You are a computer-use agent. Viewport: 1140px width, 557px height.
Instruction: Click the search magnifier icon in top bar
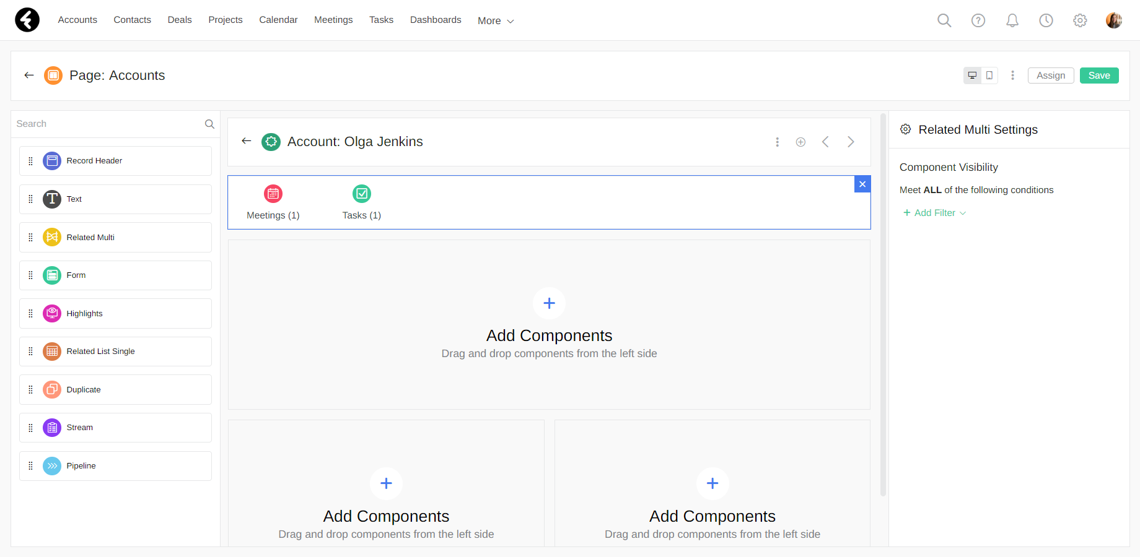pyautogui.click(x=944, y=20)
